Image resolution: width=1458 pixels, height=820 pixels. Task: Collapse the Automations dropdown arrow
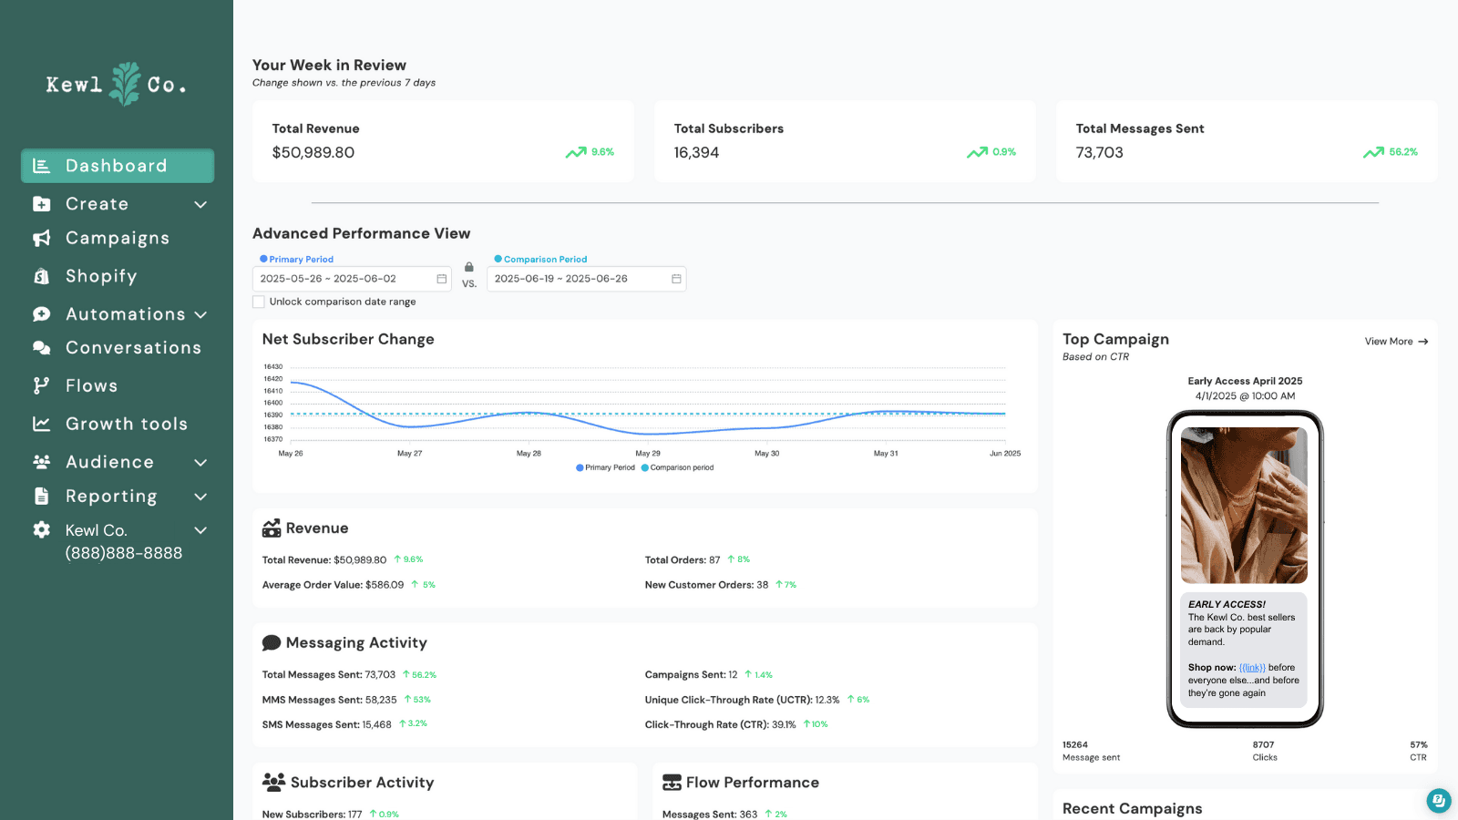[200, 313]
